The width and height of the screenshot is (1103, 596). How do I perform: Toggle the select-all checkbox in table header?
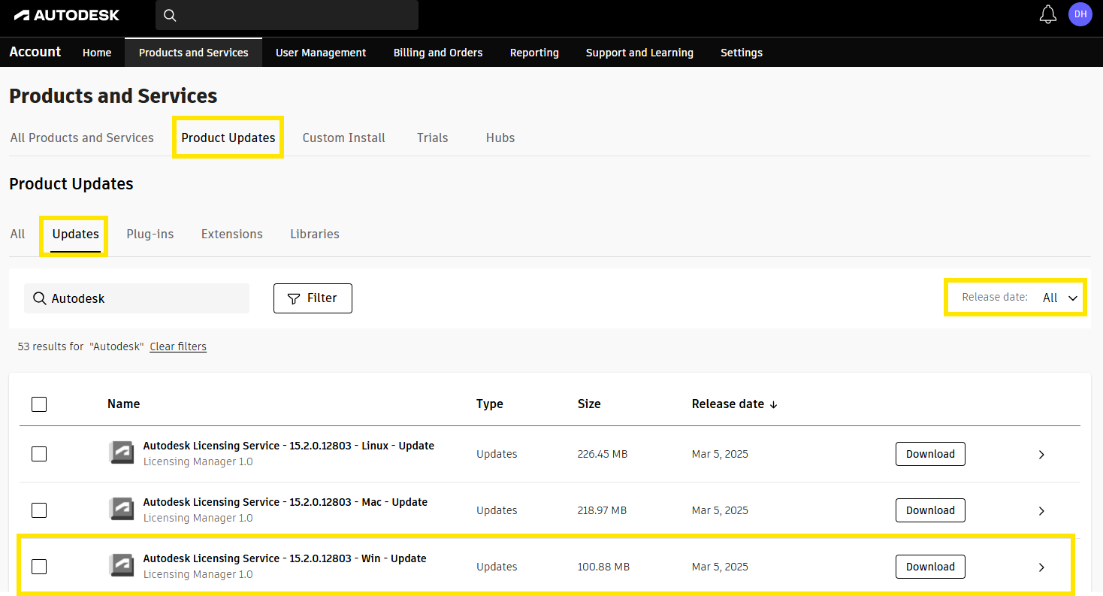39,404
